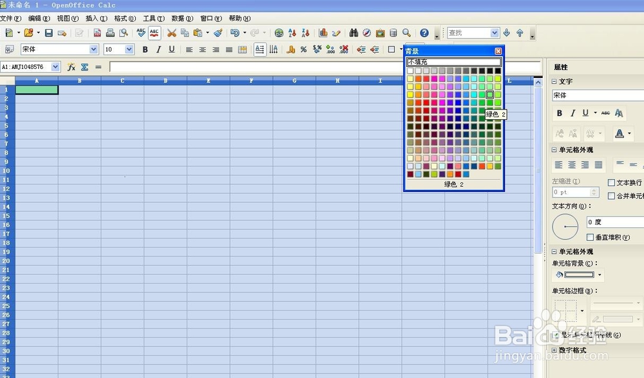Image resolution: width=644 pixels, height=378 pixels.
Task: Click the Save document icon
Action: [49, 33]
